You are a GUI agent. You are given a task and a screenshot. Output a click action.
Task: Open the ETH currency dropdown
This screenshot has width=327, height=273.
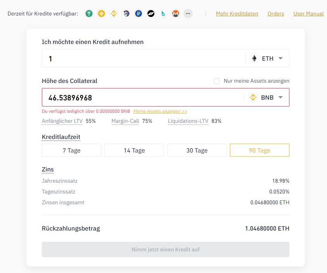click(268, 58)
